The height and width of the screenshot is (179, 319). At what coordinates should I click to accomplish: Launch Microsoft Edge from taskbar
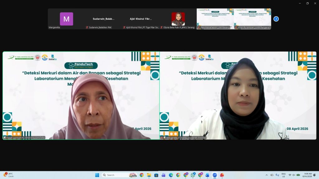(x=171, y=175)
